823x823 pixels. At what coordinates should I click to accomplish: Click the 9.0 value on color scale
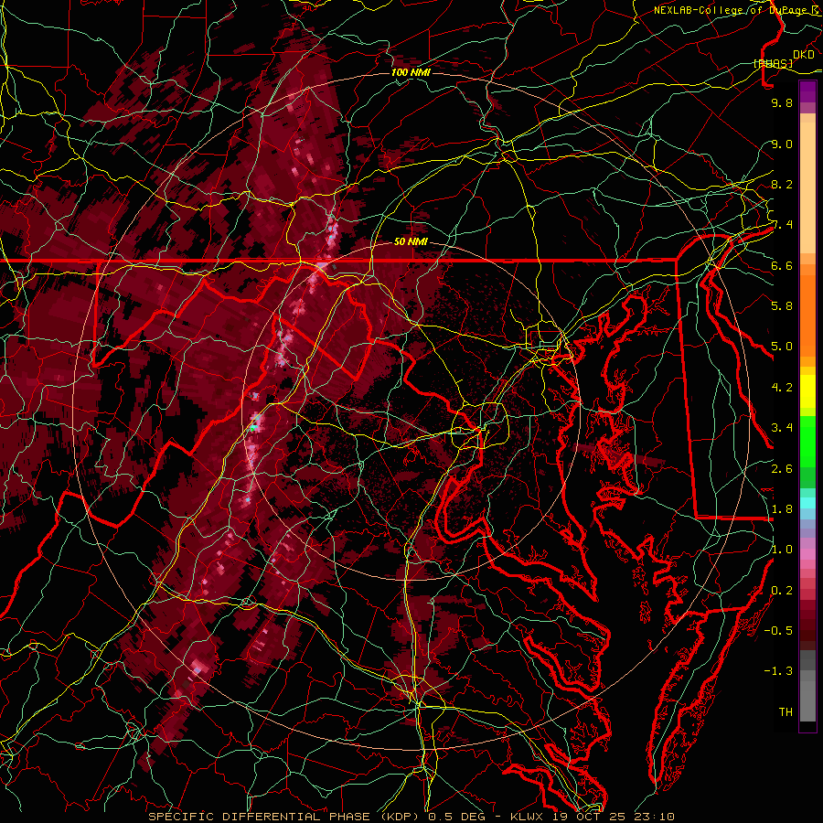point(782,144)
